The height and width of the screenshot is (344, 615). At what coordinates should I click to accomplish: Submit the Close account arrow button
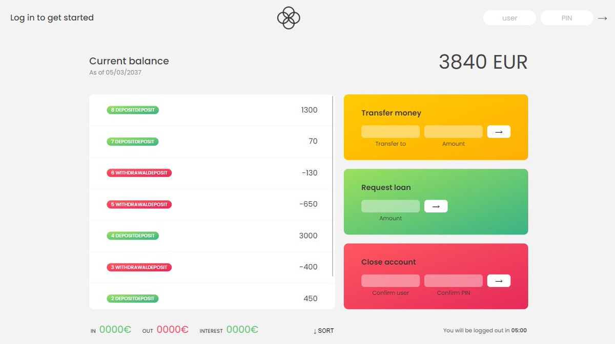click(499, 281)
